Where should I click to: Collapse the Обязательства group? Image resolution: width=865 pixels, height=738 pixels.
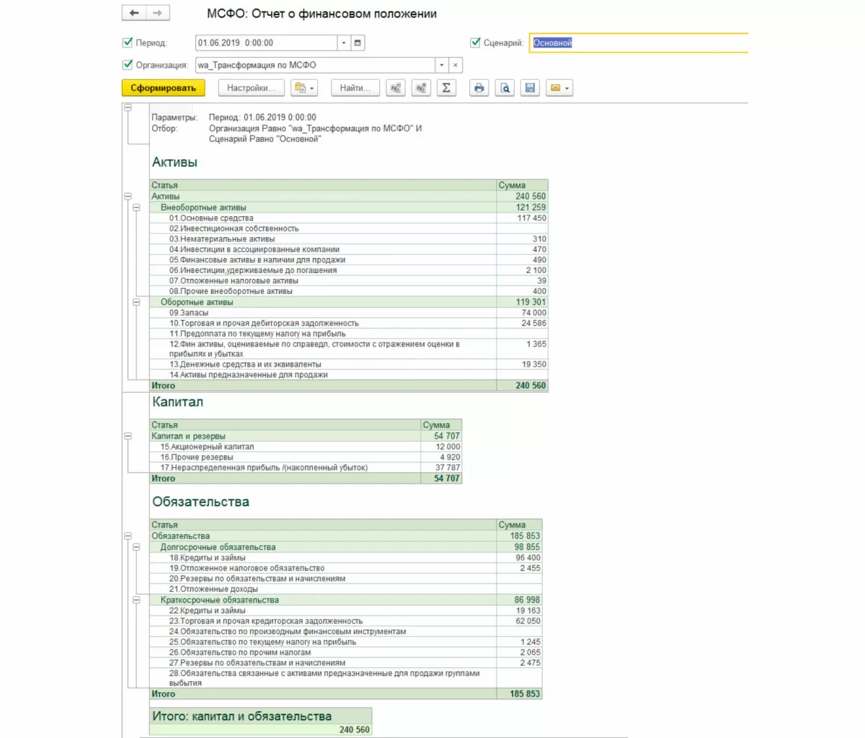tap(128, 535)
